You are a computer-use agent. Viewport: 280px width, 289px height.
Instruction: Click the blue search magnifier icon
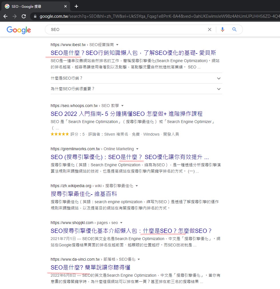(x=234, y=29)
